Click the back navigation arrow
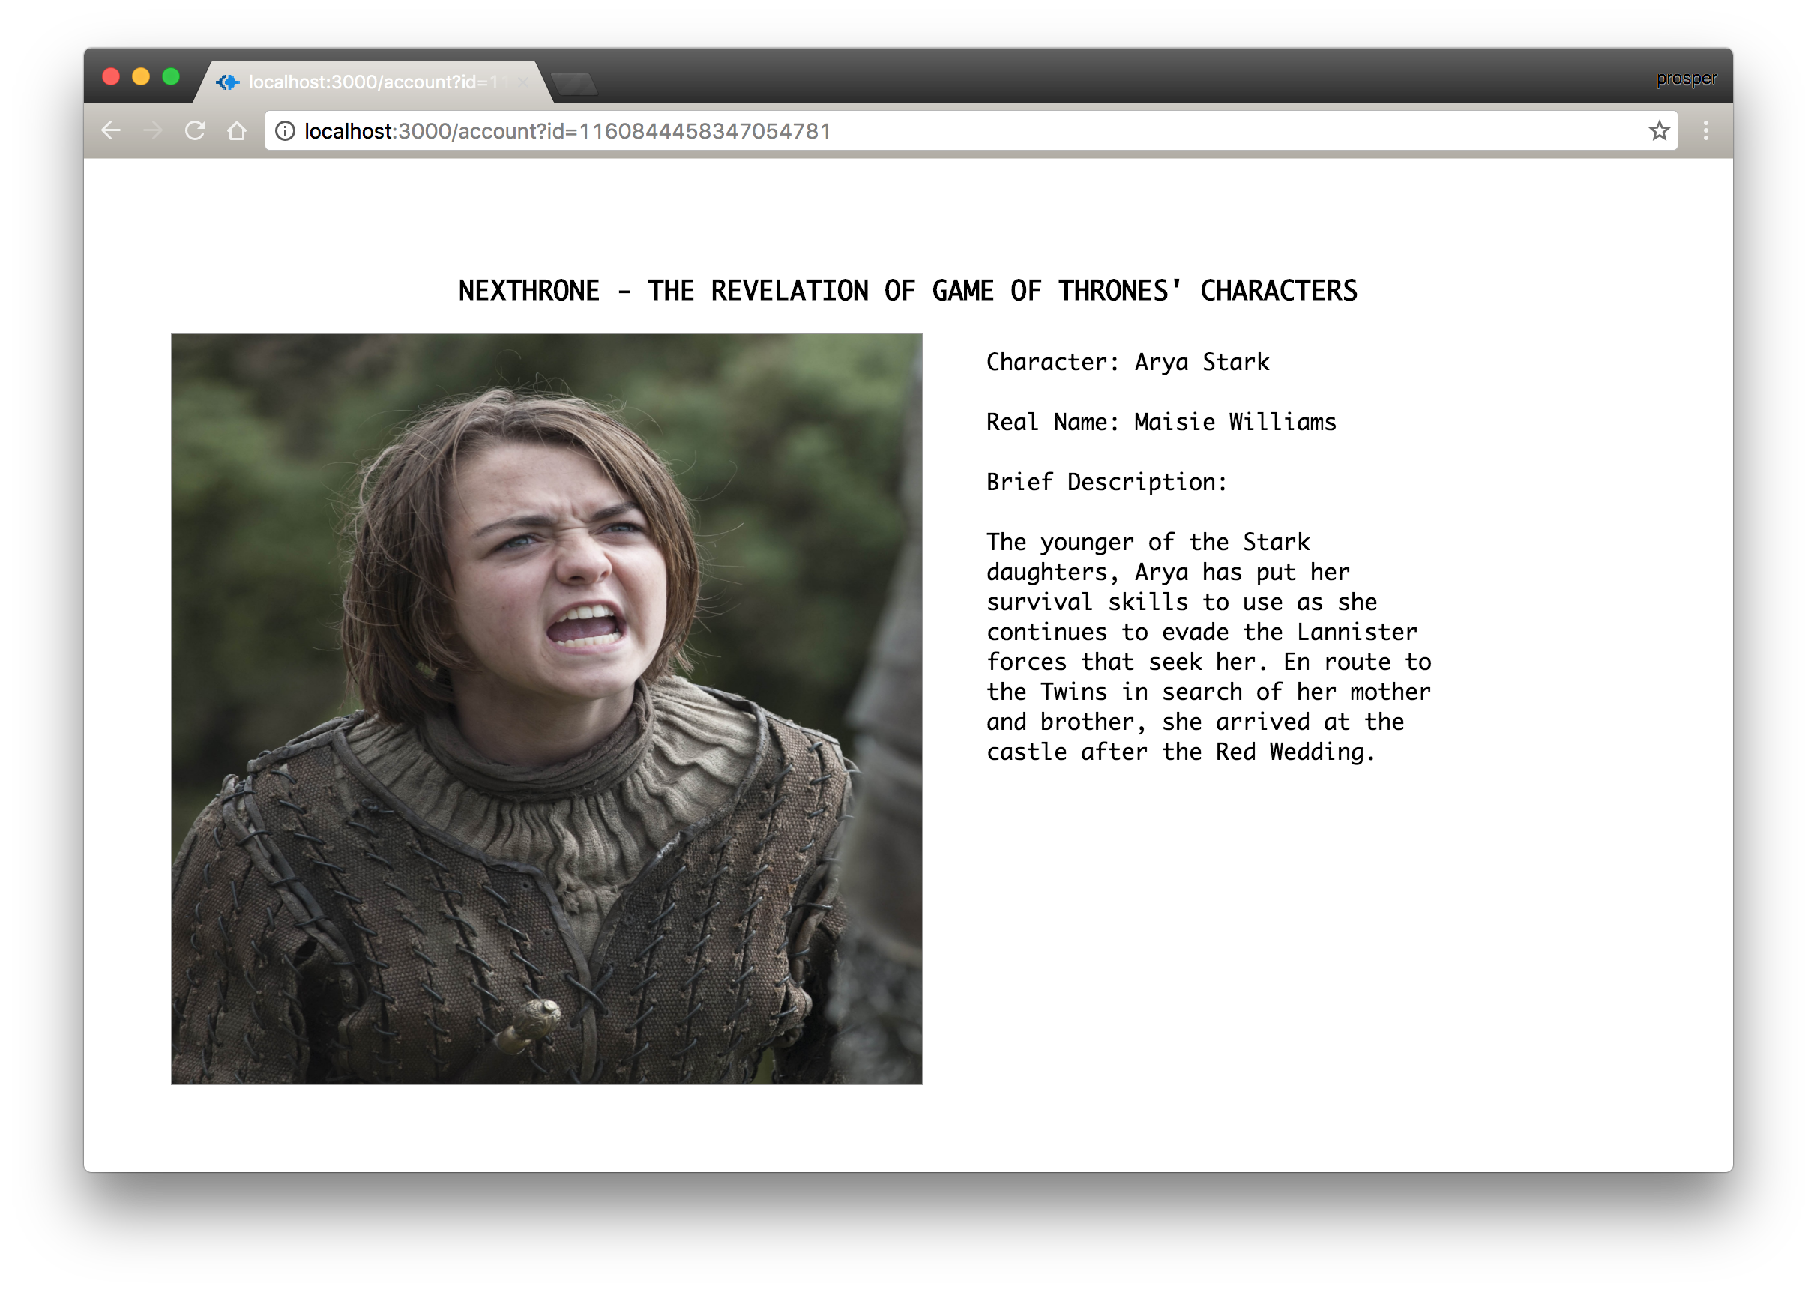 tap(111, 130)
